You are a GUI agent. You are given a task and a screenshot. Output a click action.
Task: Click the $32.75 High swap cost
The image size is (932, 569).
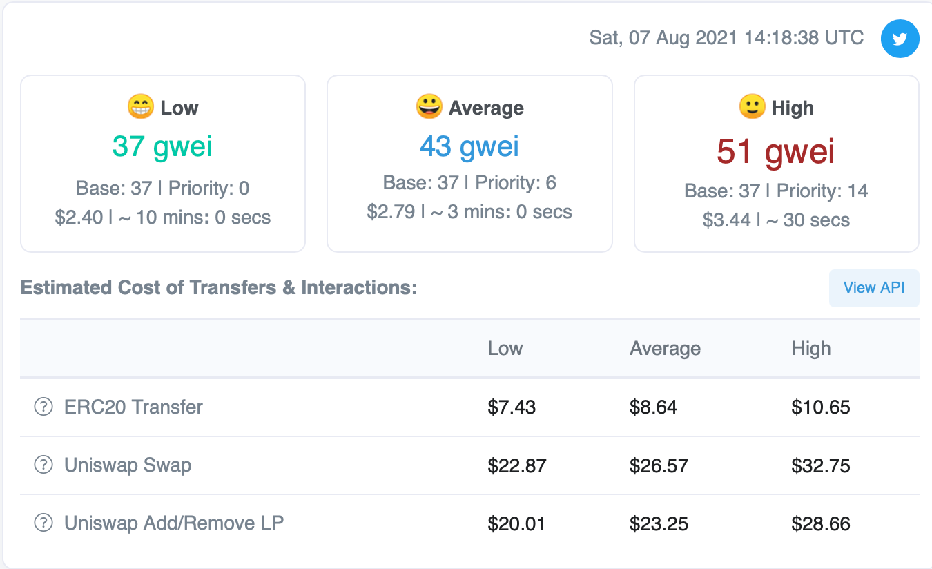pyautogui.click(x=821, y=466)
